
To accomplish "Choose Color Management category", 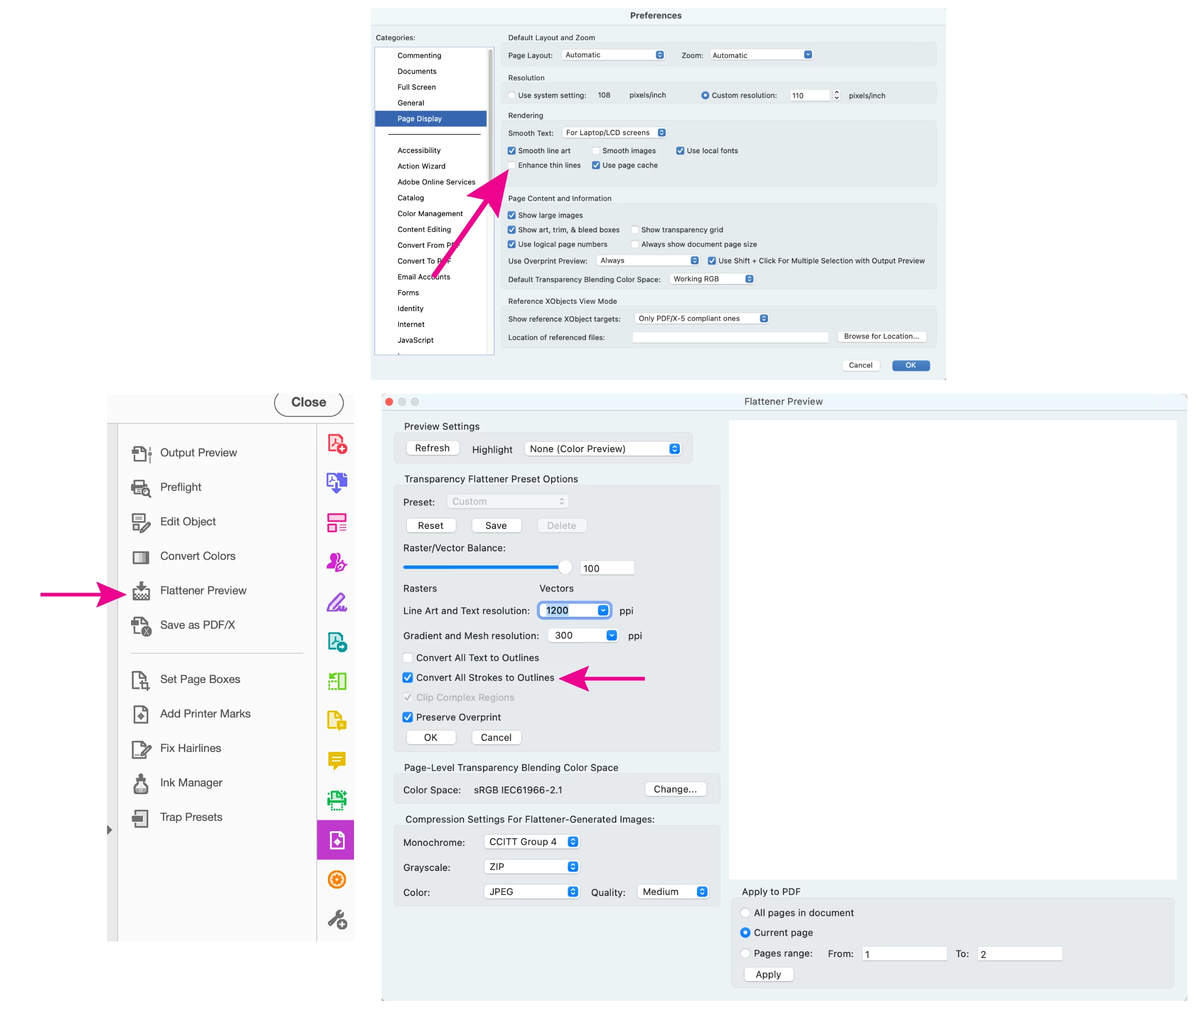I will tap(429, 214).
